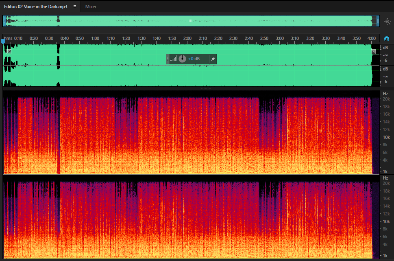Toggle snapping with the blue magnet icon
The height and width of the screenshot is (261, 394).
pos(387,39)
